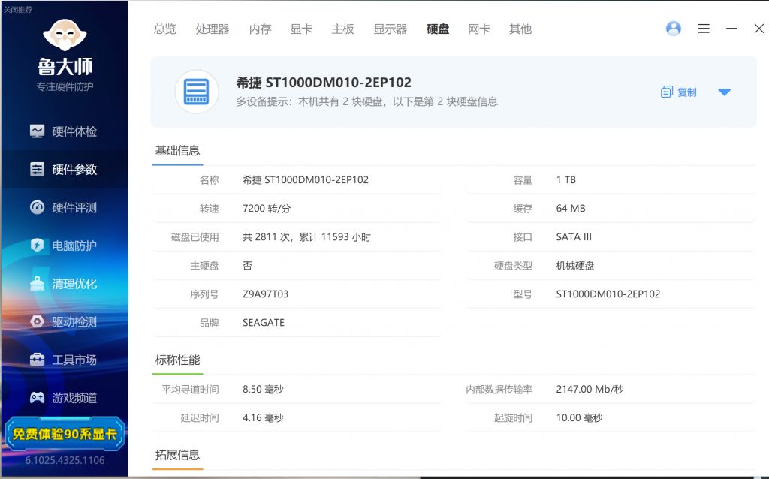
Task: Launch 电脑防护 from the sidebar
Action: (65, 246)
